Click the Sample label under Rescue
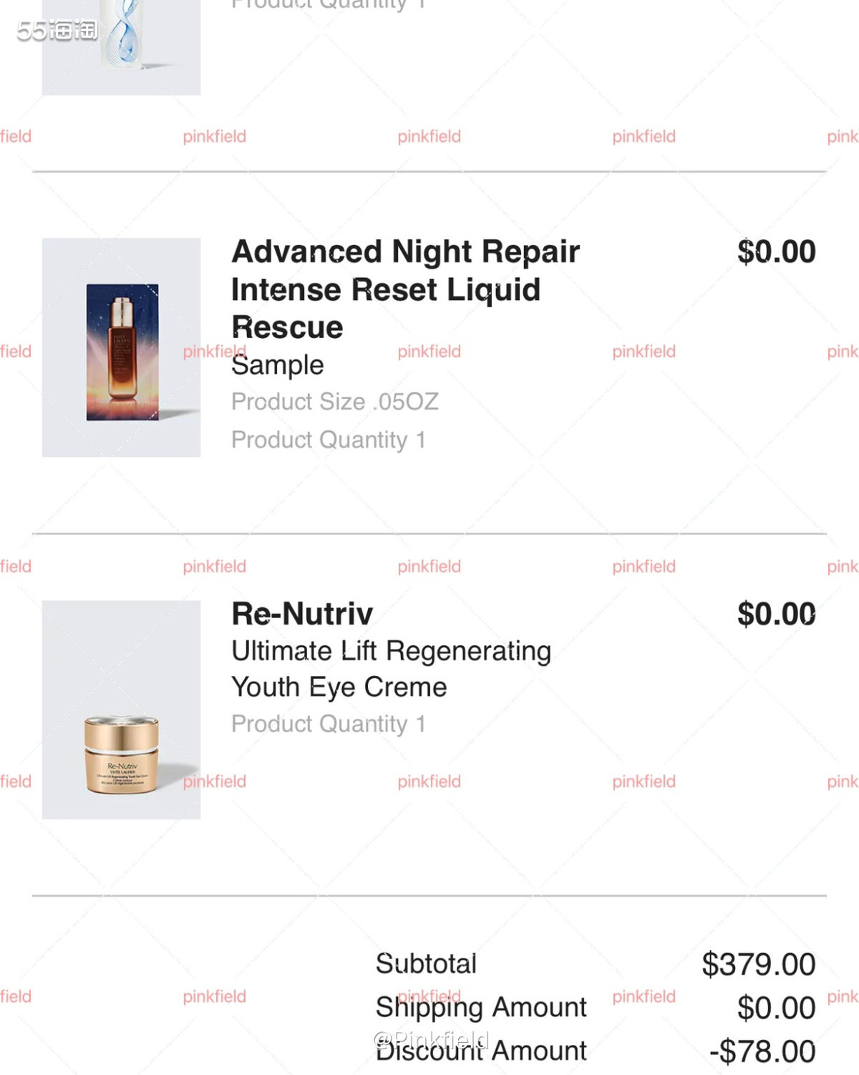Image resolution: width=859 pixels, height=1075 pixels. click(x=278, y=365)
